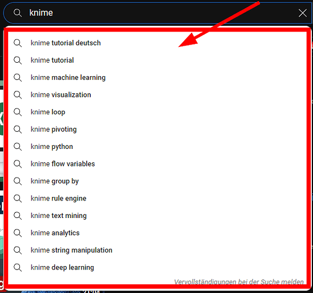The width and height of the screenshot is (313, 293).
Task: Click the search magnifier icon in the search bar
Action: pos(18,13)
